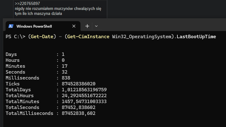
Task: Click the TotalMilliseconds value 87452838,602
Action: click(x=79, y=113)
